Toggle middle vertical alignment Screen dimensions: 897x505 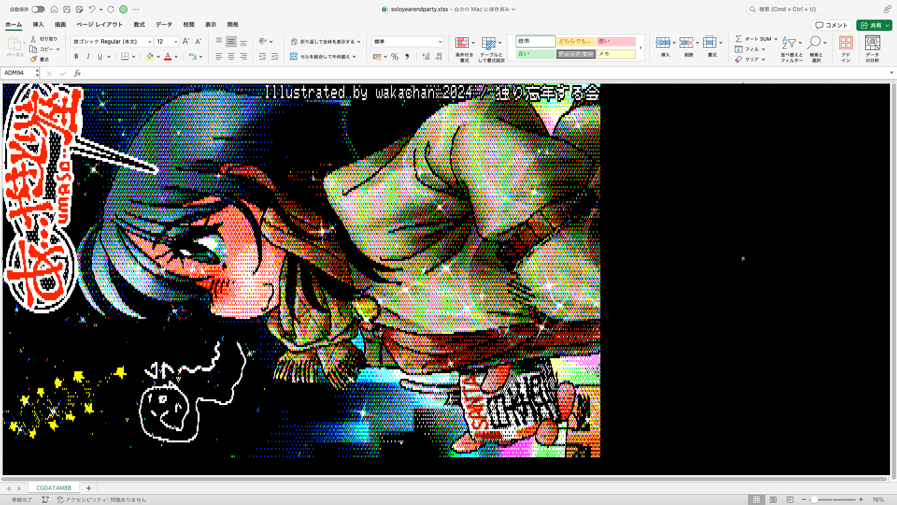point(231,42)
